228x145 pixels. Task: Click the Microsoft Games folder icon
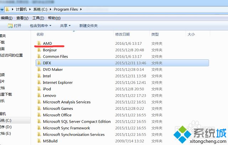click(39, 108)
